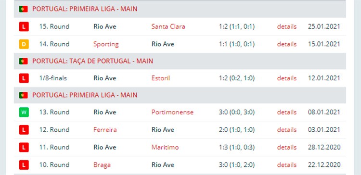Open the second Primeira Liga - Main header
Screen dimensions: 361x175
tap(85, 95)
